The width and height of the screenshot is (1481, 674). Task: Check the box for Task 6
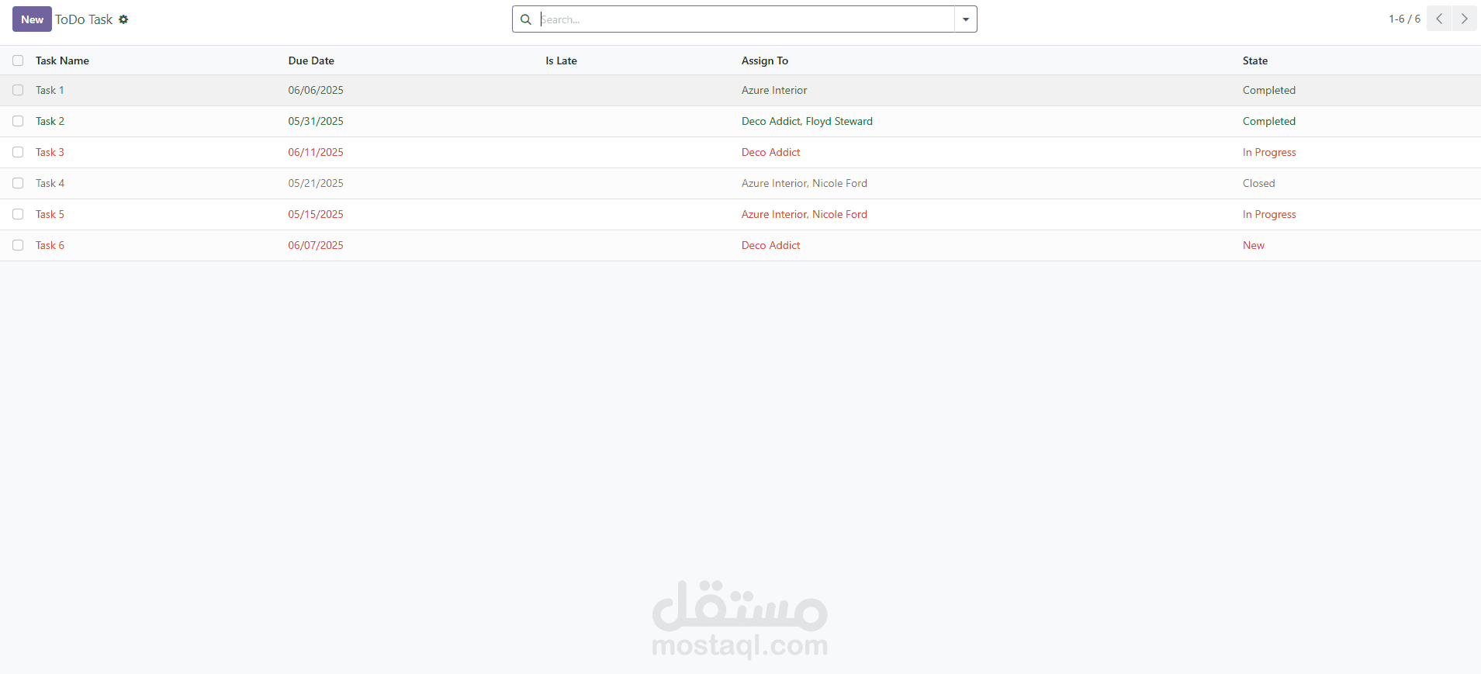tap(18, 245)
